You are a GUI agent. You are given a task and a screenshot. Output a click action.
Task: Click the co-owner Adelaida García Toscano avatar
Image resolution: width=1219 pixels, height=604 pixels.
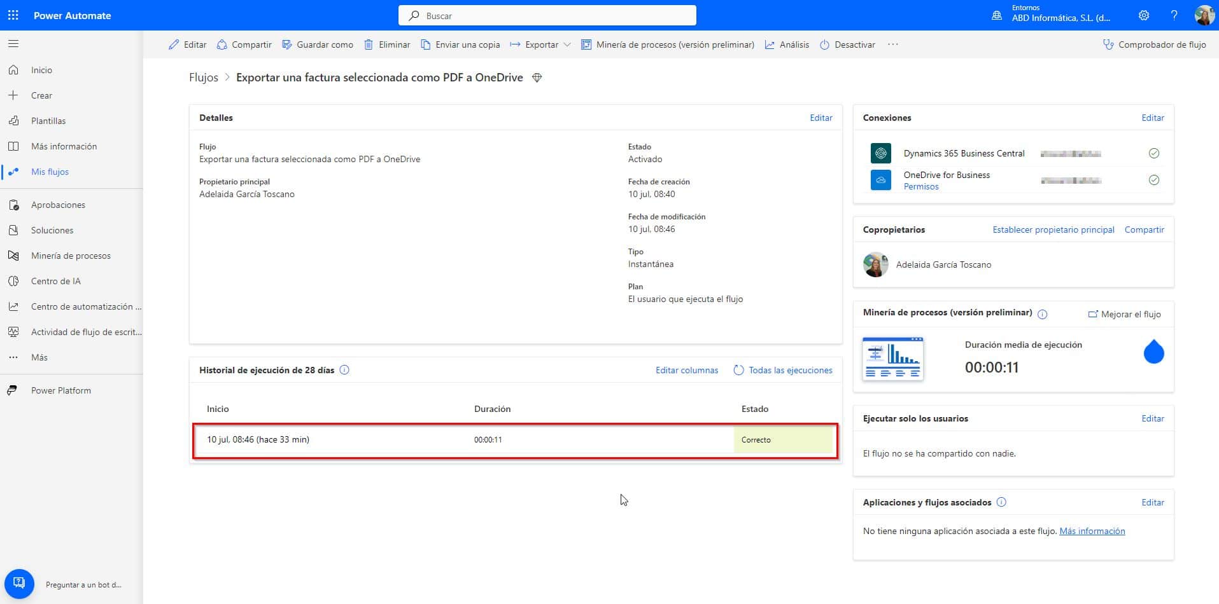click(x=876, y=264)
